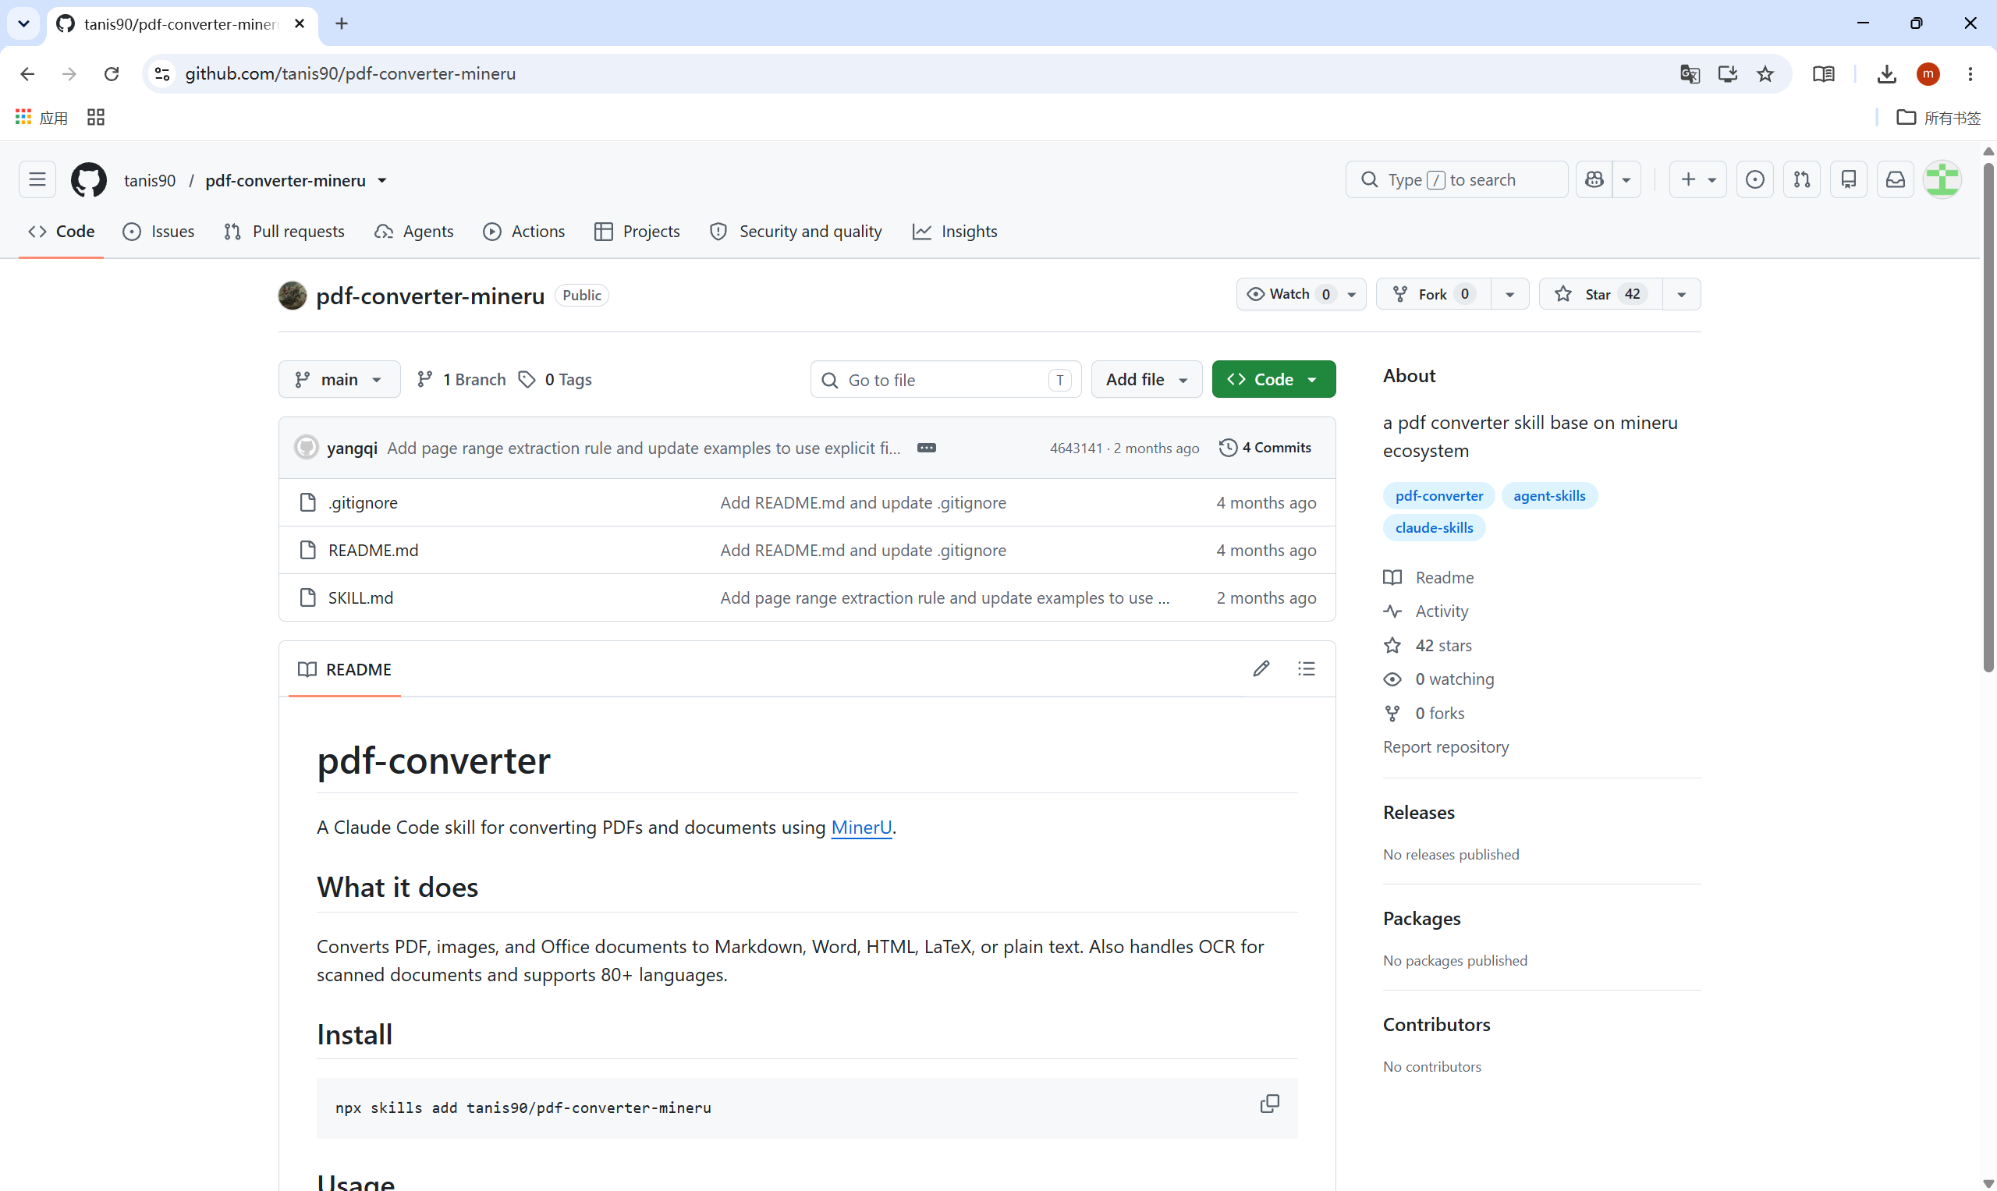
Task: Open the Copilot chat icon
Action: [x=1594, y=179]
